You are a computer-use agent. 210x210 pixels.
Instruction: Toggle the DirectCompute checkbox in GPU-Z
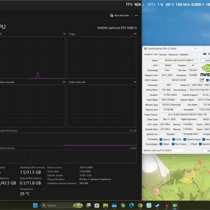[185, 139]
